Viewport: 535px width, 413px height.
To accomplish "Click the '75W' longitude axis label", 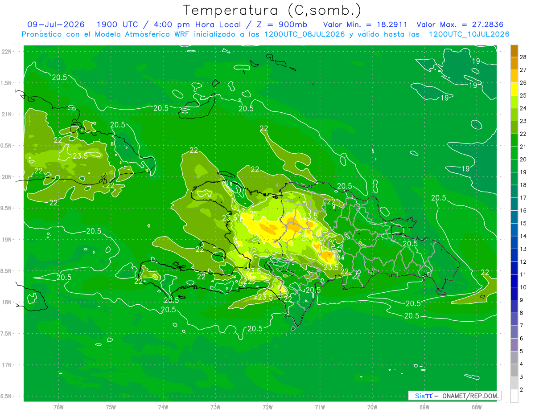I will point(111,407).
